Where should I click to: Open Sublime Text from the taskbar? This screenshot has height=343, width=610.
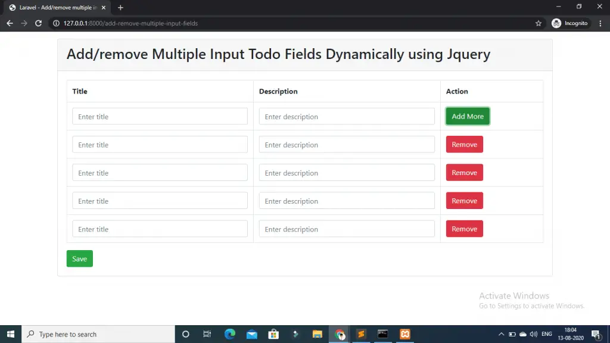coord(361,334)
